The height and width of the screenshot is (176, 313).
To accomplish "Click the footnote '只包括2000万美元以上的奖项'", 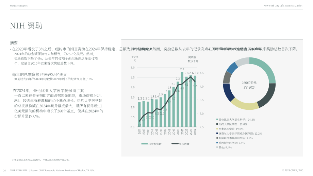I will point(27,160).
